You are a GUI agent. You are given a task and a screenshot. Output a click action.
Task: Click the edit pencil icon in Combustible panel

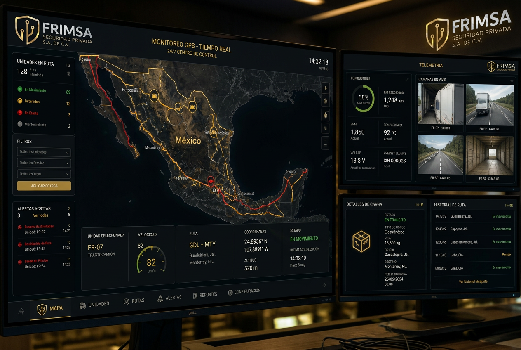pos(407,79)
